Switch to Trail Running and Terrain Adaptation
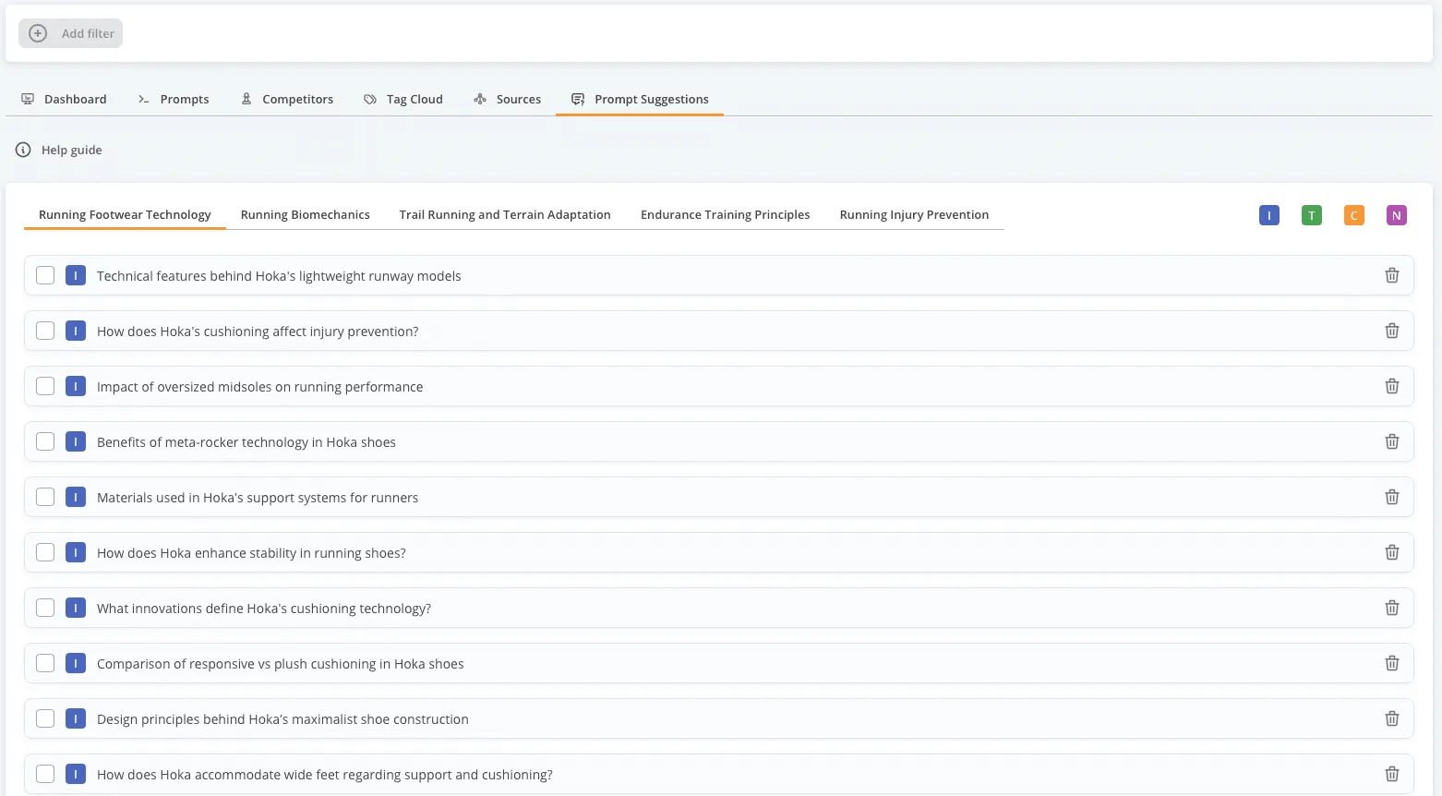The height and width of the screenshot is (796, 1442). pyautogui.click(x=504, y=214)
